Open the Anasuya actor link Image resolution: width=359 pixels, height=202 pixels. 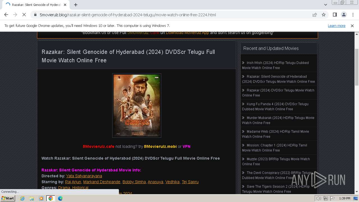click(155, 182)
